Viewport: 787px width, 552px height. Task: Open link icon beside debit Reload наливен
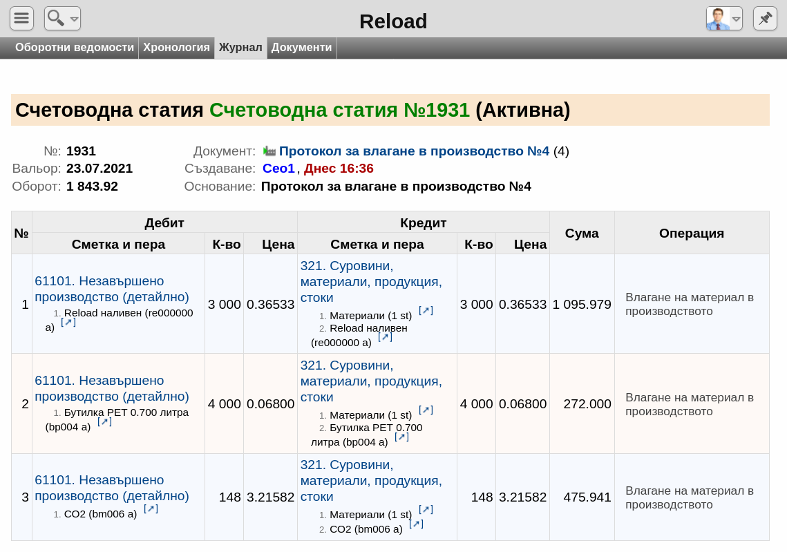pos(68,322)
